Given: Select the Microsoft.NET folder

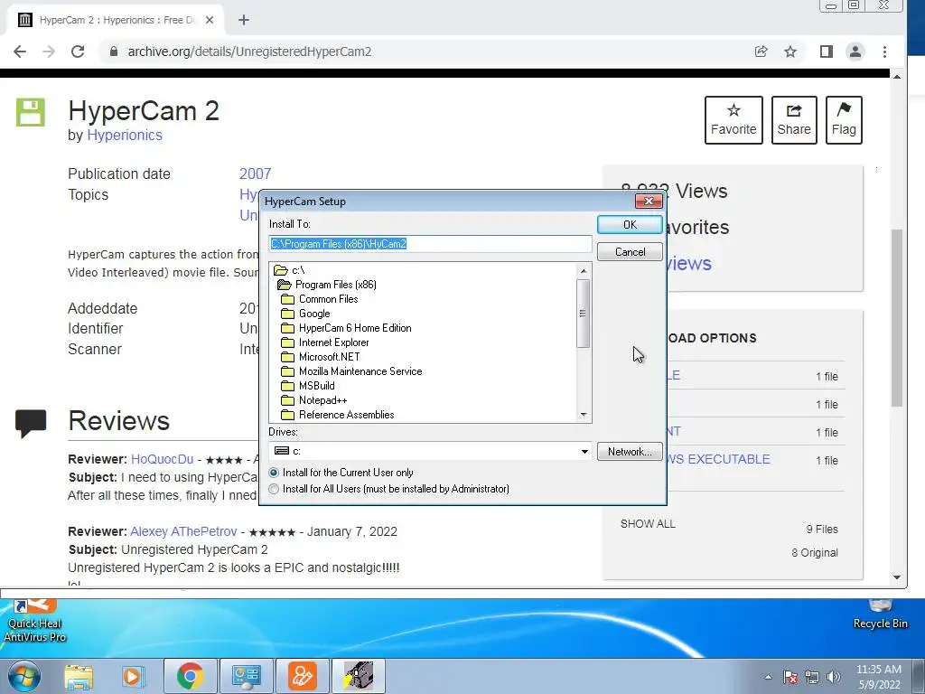Looking at the screenshot, I should pos(321,357).
